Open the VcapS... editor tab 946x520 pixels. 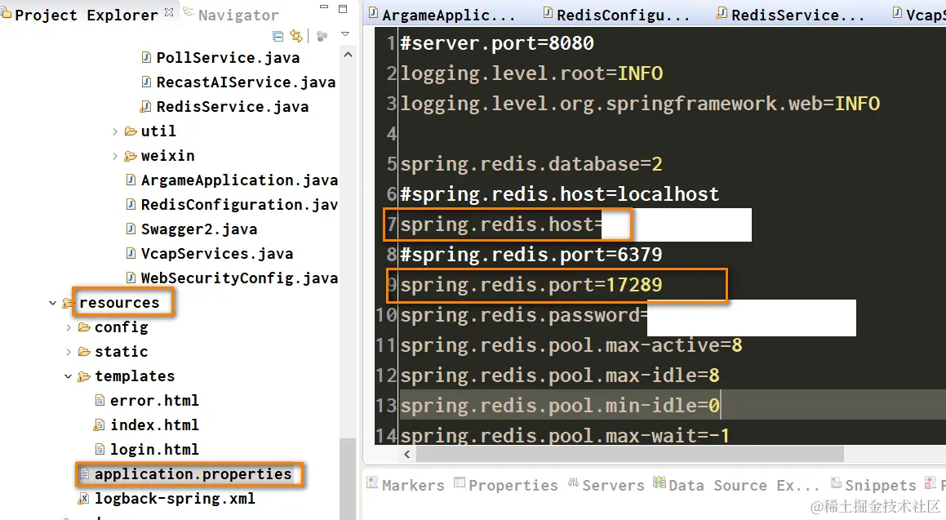[x=918, y=15]
